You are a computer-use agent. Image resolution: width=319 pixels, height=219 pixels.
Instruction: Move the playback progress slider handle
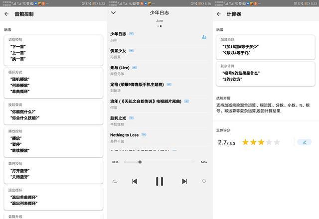click(140, 162)
